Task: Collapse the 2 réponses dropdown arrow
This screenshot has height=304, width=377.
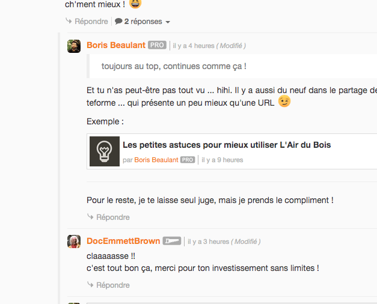Action: (168, 22)
